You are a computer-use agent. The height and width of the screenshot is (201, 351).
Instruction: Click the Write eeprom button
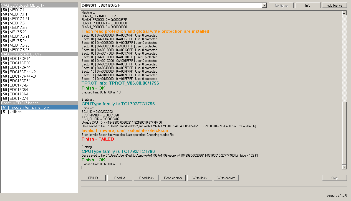coord(226,178)
